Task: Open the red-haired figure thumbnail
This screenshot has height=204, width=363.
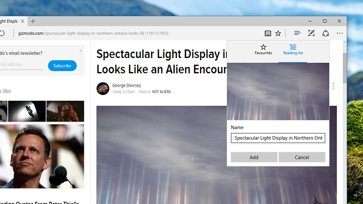Action: 65,111
